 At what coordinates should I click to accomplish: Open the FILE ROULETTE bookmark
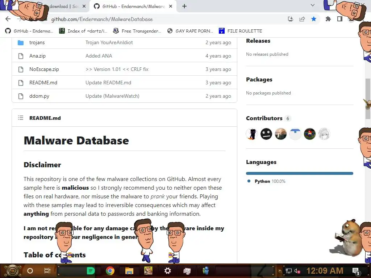241,31
